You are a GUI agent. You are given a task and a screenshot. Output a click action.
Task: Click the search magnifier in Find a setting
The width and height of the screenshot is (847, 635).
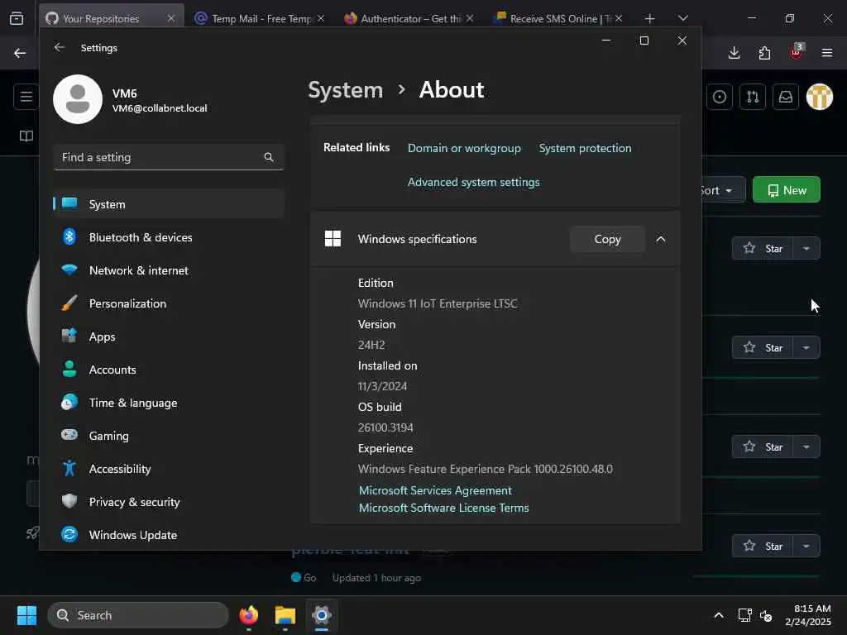(269, 157)
